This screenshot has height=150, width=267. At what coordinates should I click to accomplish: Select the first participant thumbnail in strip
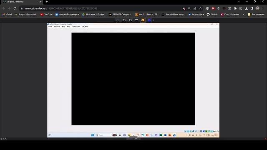pos(118,20)
